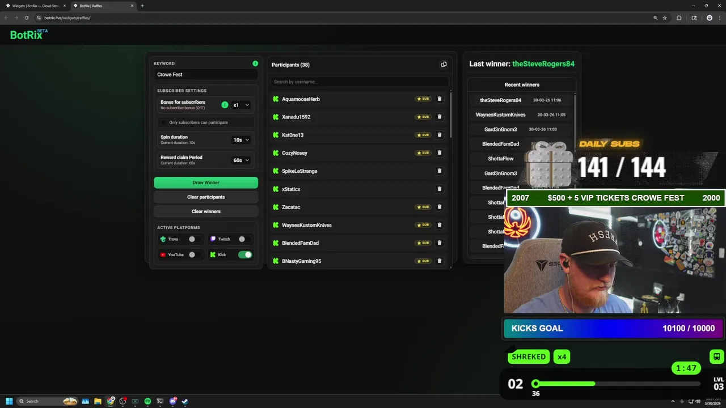Open the Reward claim Period 60s dropdown
Image resolution: width=726 pixels, height=408 pixels.
(241, 160)
